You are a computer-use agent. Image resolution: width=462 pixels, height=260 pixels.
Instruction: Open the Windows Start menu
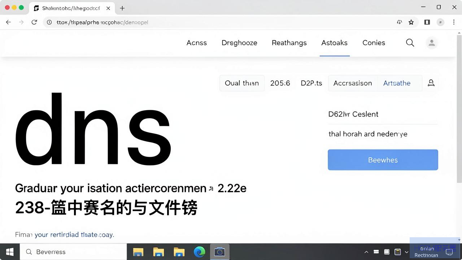pyautogui.click(x=10, y=252)
